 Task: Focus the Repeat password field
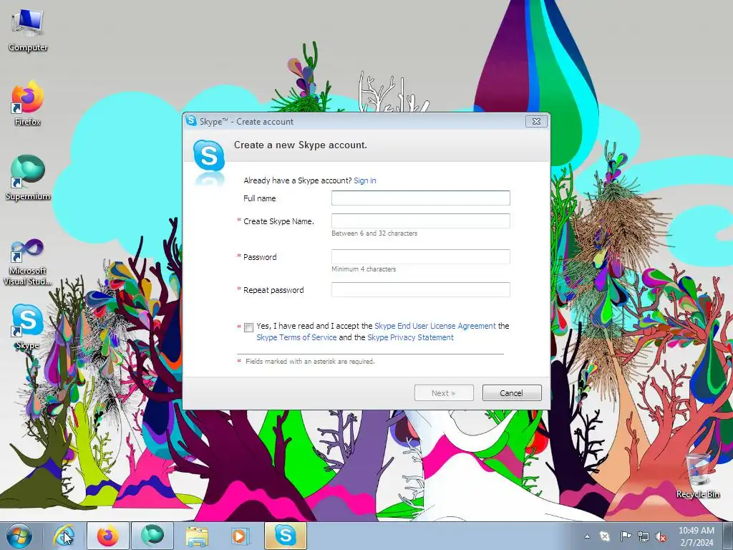click(421, 289)
